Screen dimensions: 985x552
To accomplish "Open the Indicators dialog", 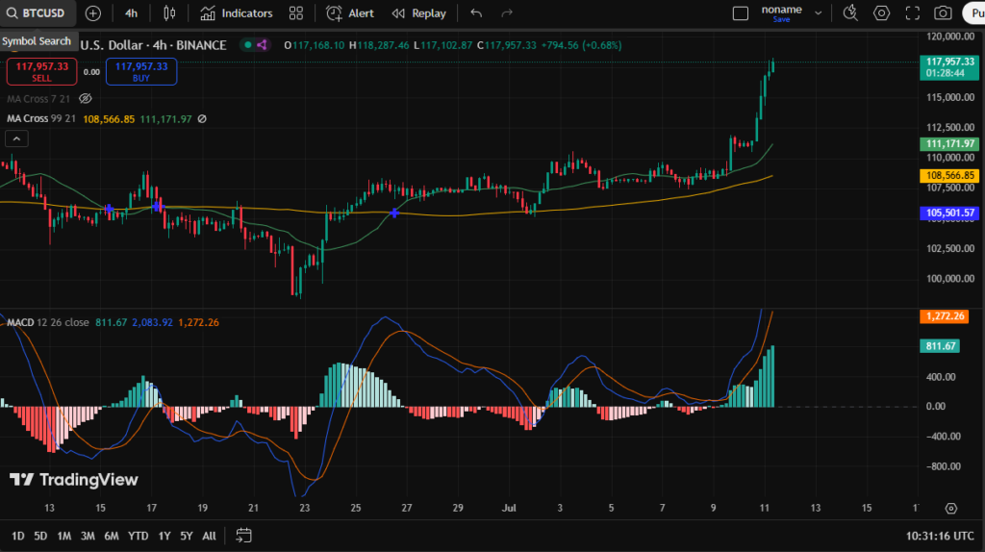I will 237,13.
